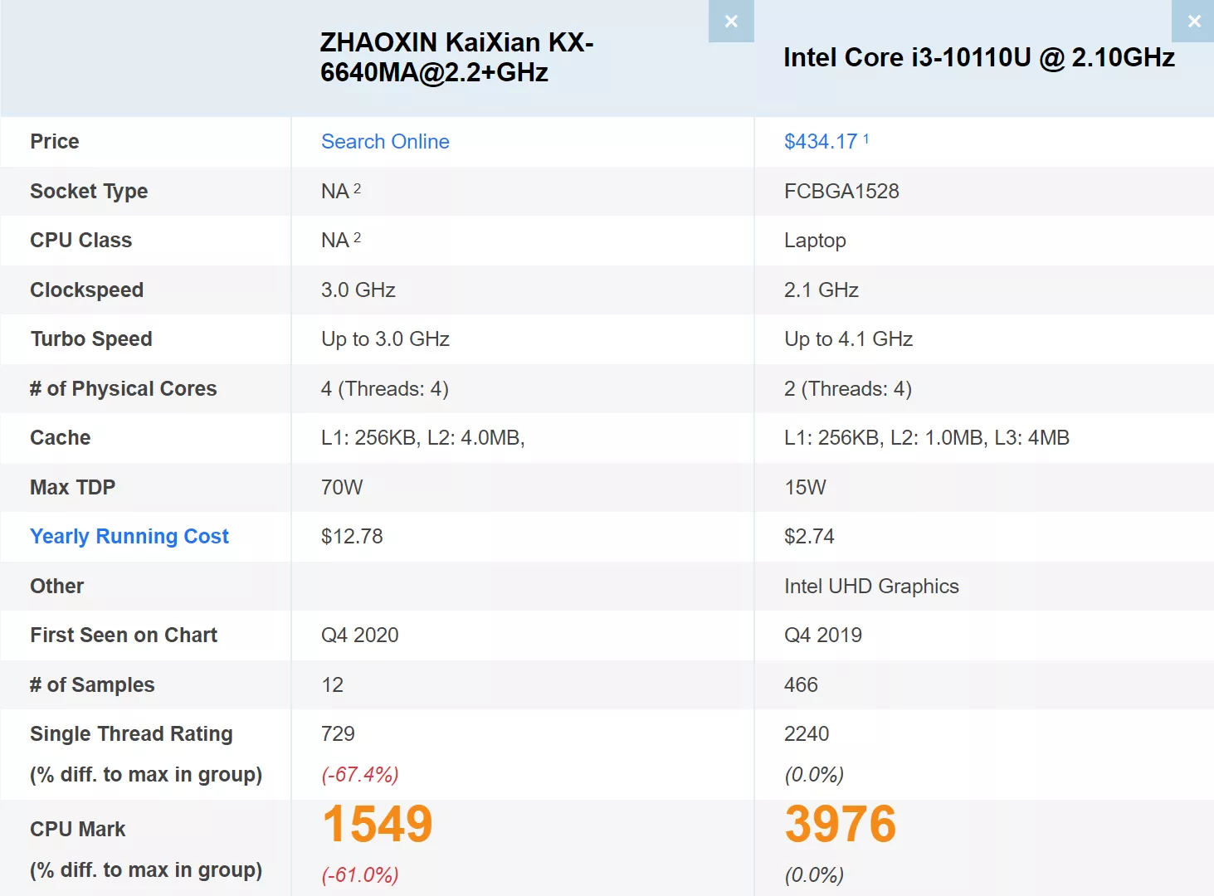Select the $2.74 yearly cost value
The image size is (1214, 896).
809,537
